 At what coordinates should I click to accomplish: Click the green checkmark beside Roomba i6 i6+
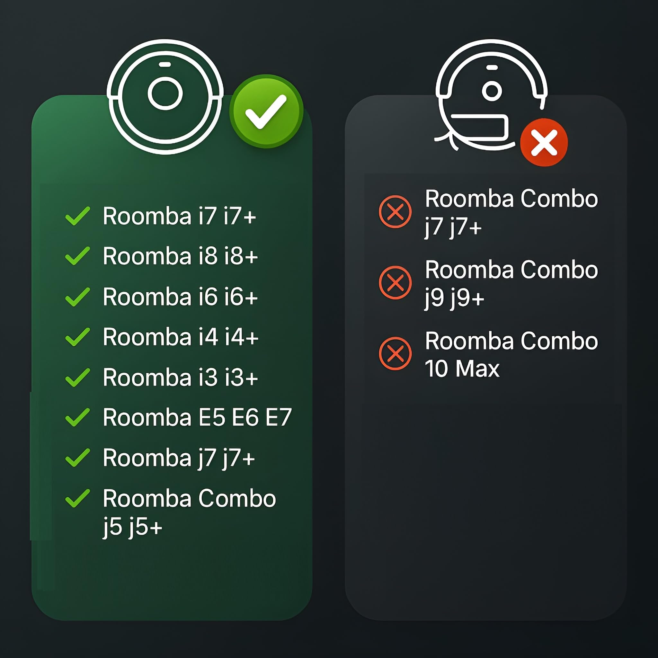78,297
